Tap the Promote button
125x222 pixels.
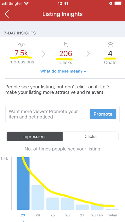(x=103, y=114)
